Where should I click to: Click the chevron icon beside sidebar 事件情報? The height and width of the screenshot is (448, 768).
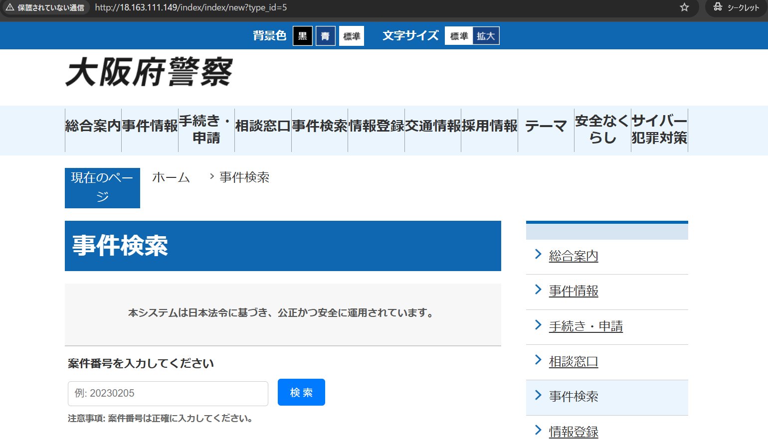pos(538,290)
